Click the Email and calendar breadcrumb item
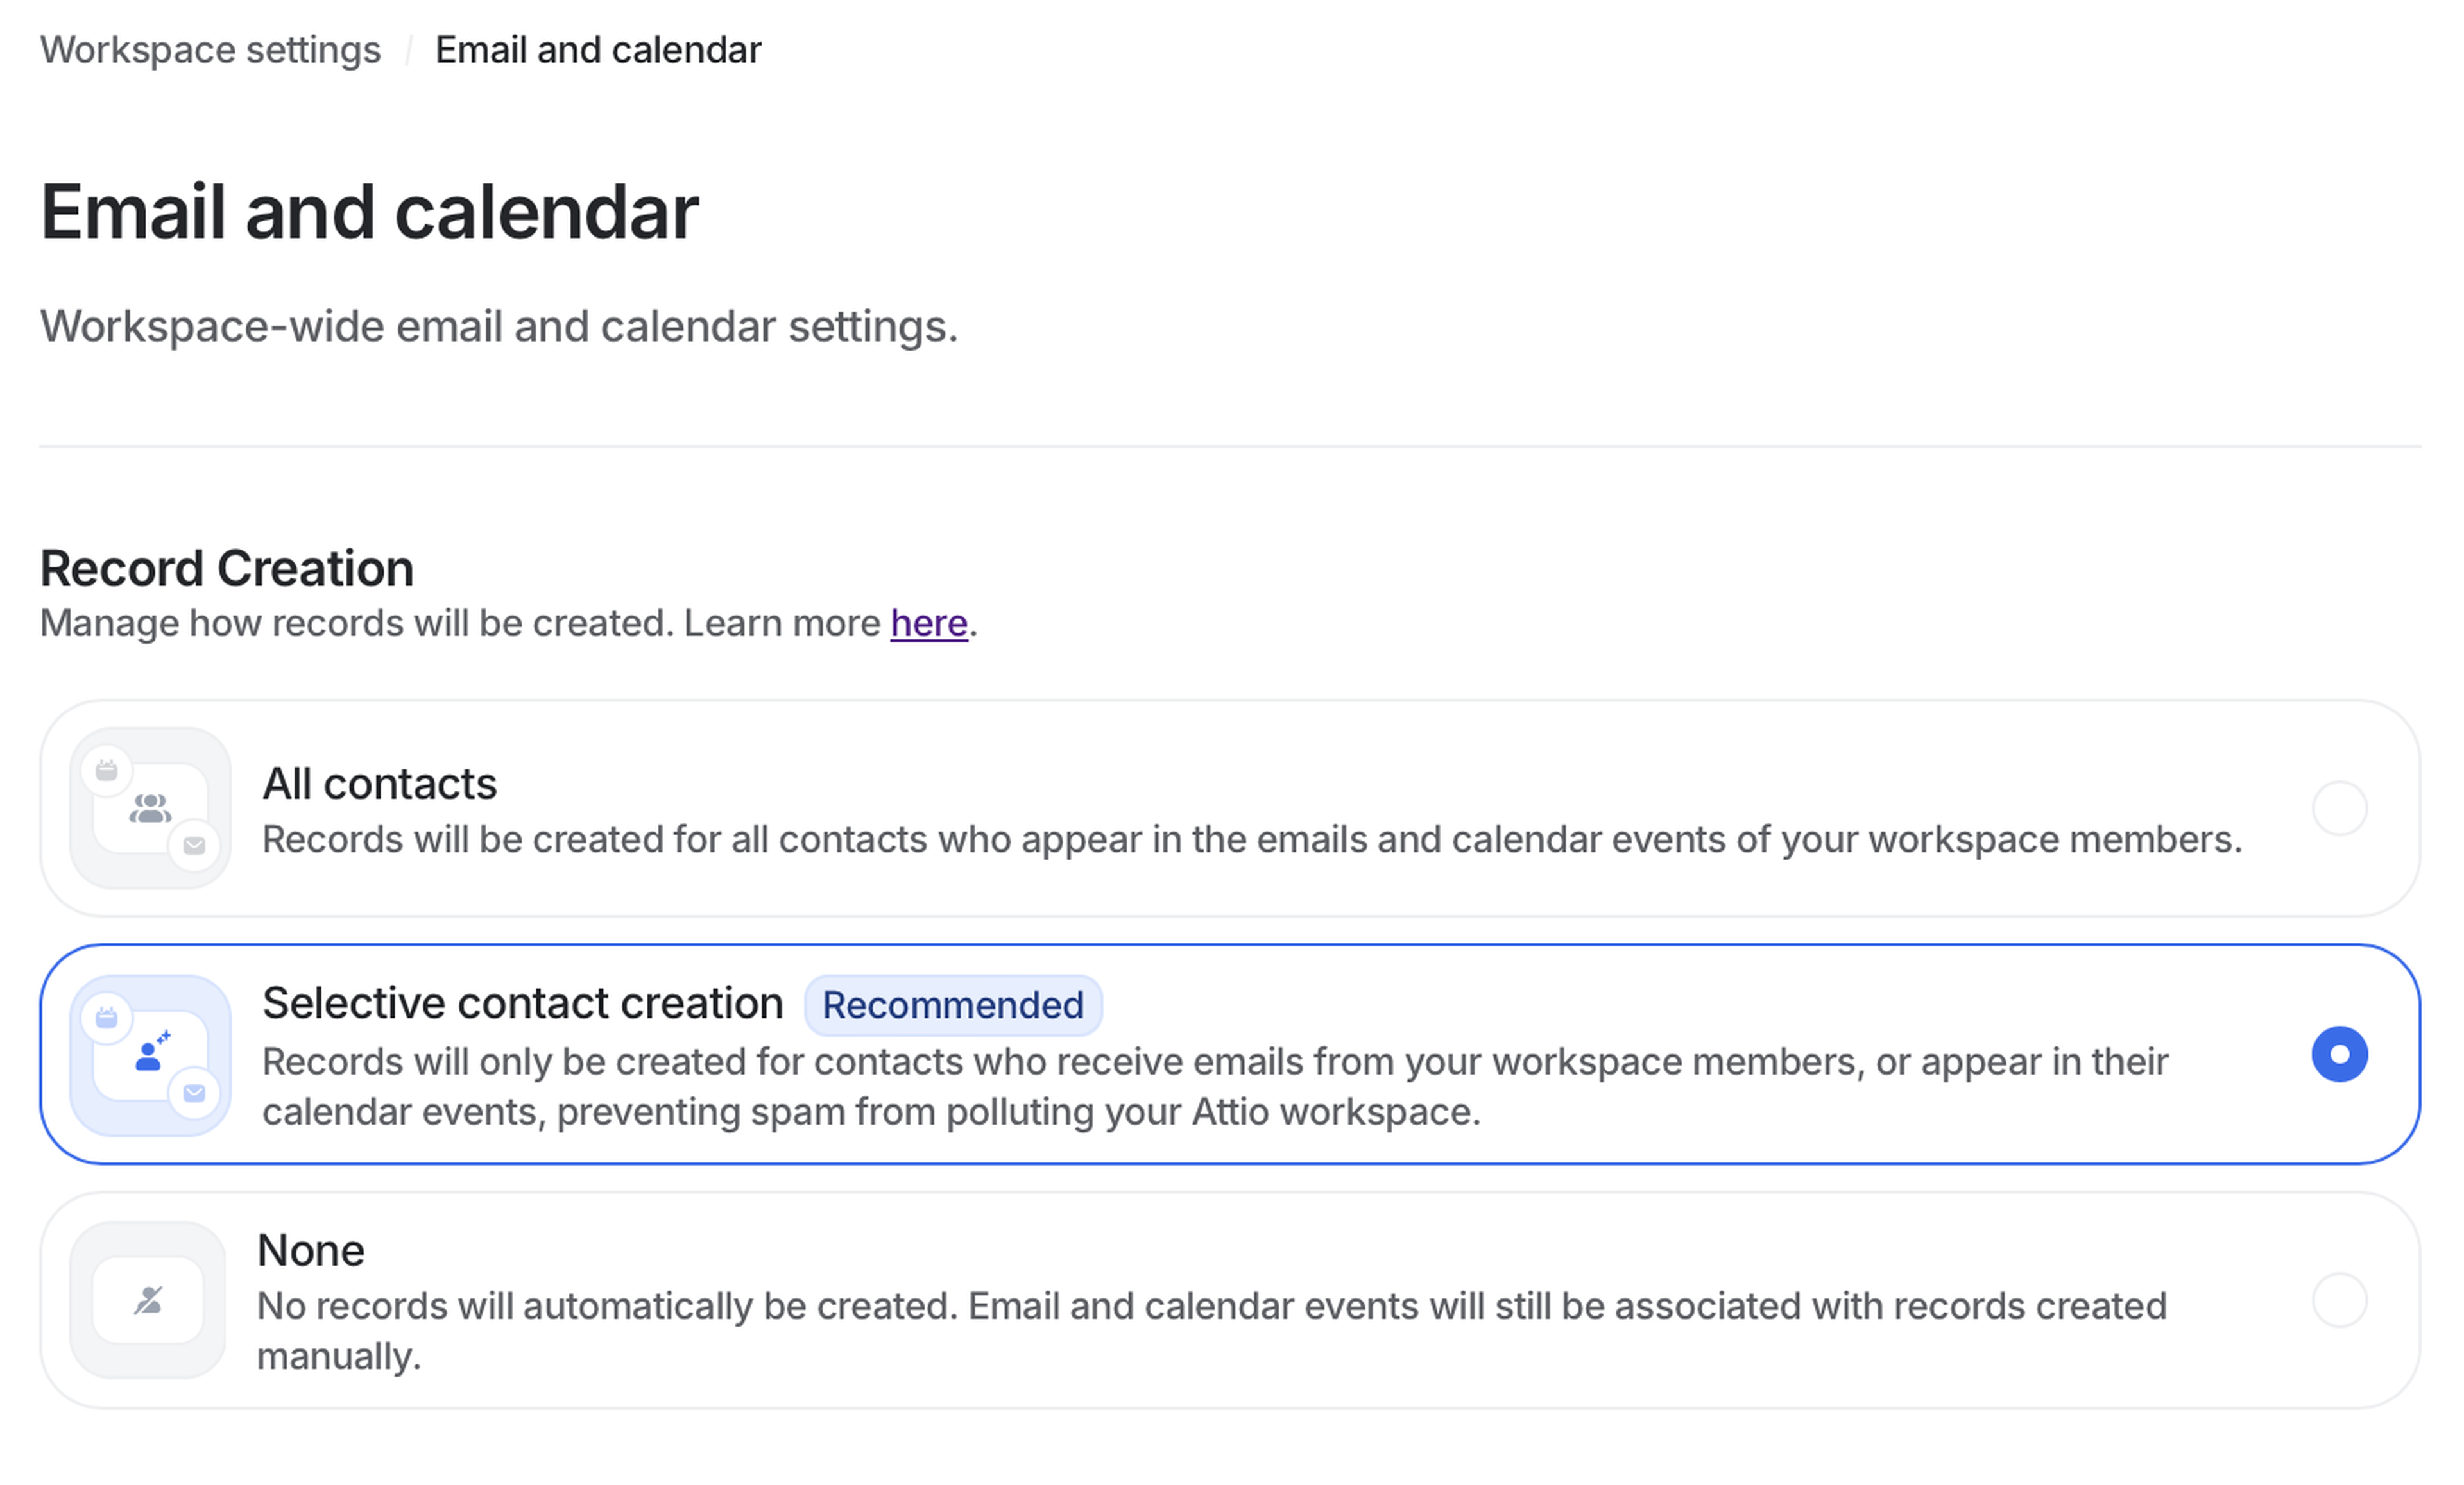2464x1485 pixels. tap(598, 50)
